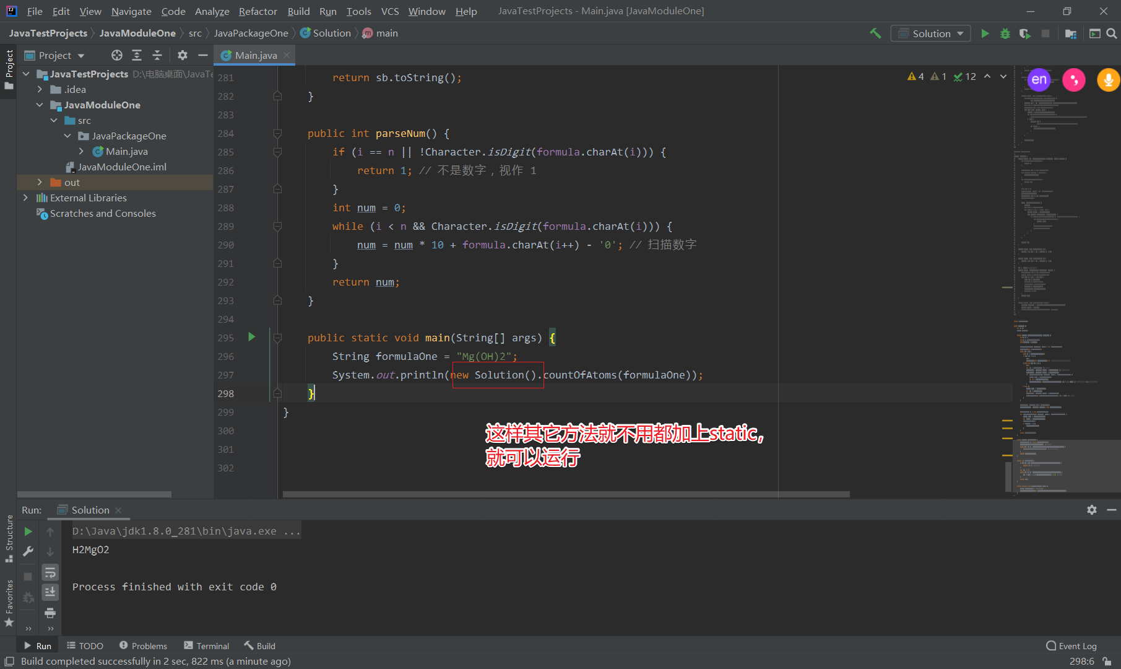
Task: Click the purple 'en' language icon
Action: (x=1039, y=79)
